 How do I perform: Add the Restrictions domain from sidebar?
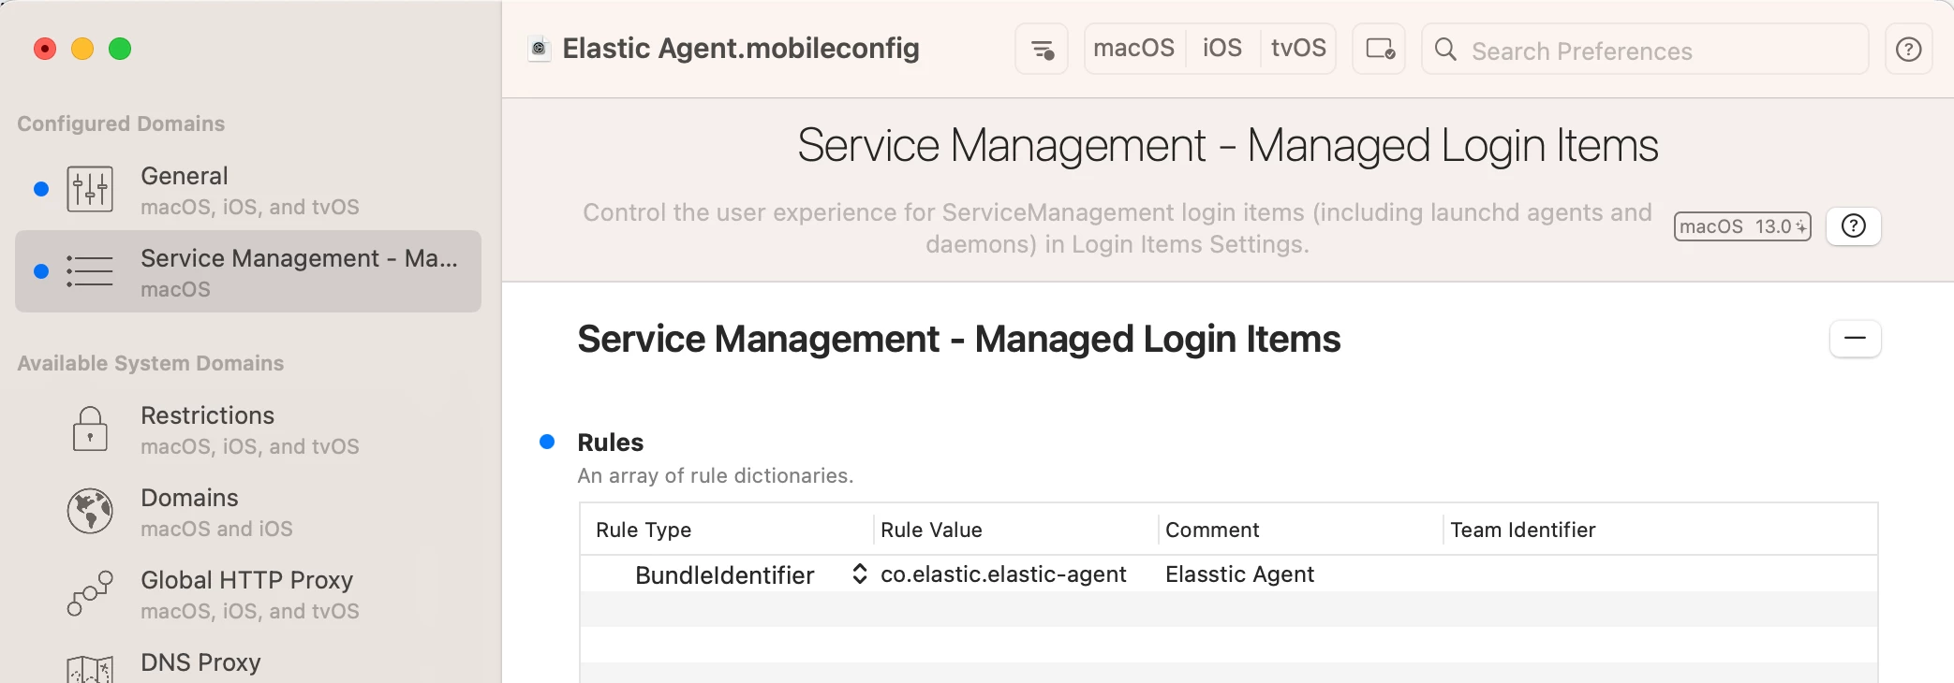point(248,429)
